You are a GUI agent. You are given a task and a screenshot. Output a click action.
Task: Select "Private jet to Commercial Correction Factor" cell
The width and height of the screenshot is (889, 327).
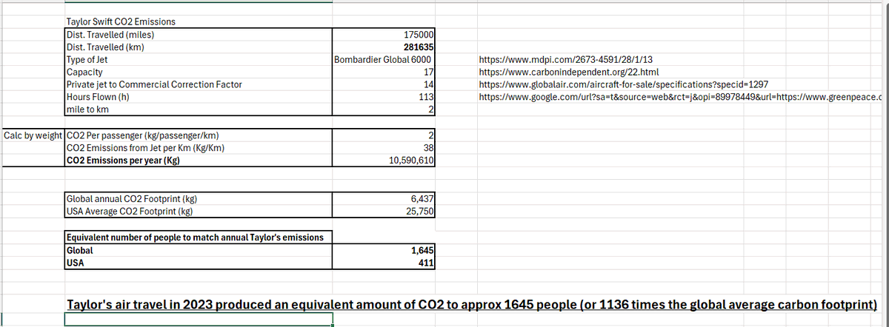[x=199, y=84]
